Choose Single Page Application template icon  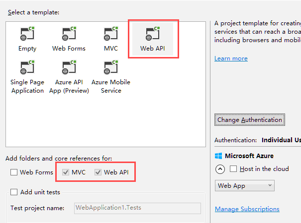27,67
